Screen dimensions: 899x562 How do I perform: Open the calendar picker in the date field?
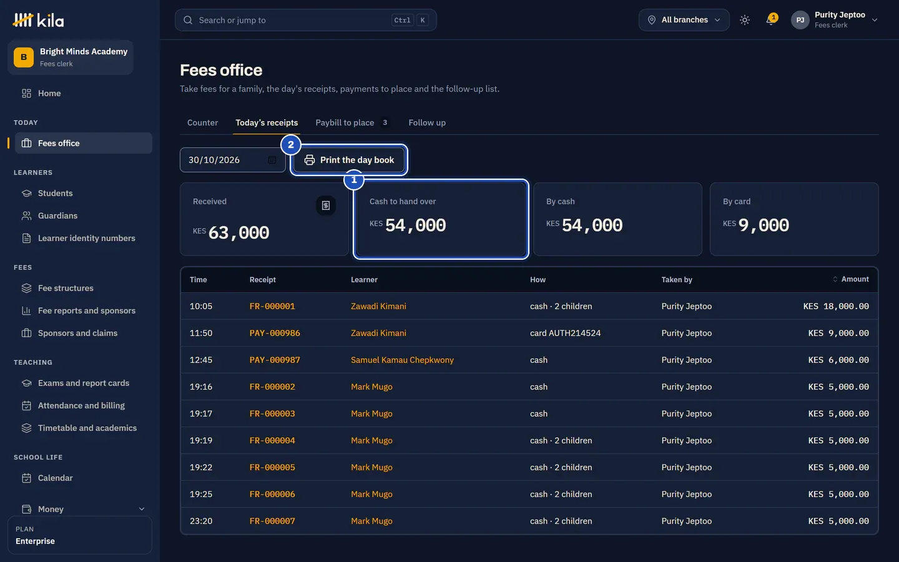tap(272, 160)
